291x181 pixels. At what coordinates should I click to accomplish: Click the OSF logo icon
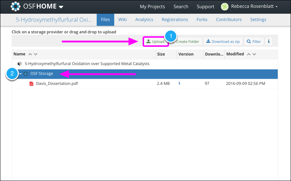tap(15, 7)
